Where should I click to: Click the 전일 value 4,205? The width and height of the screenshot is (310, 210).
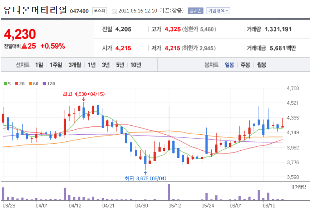(123, 29)
